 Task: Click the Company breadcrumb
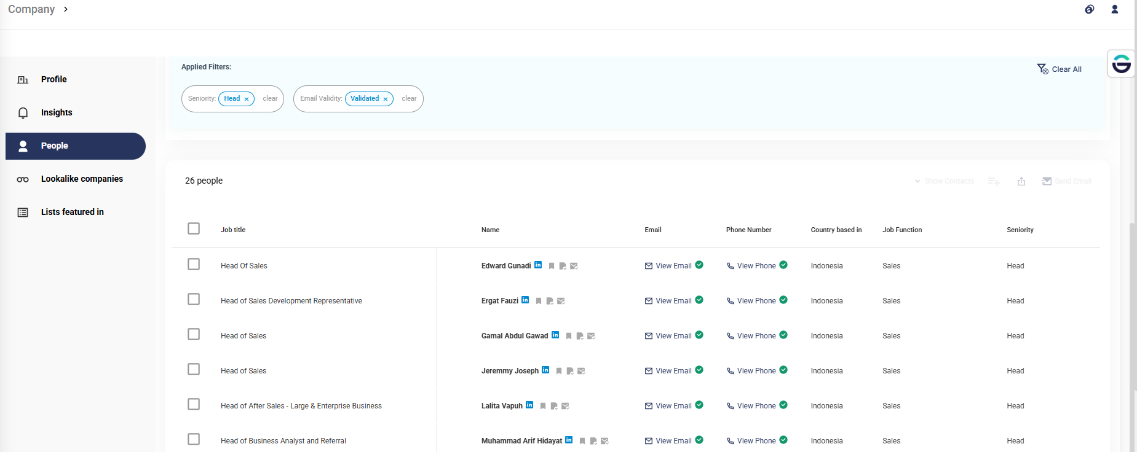click(31, 9)
